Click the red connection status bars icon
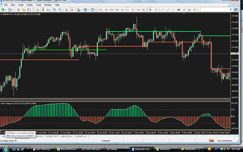 click(x=212, y=141)
